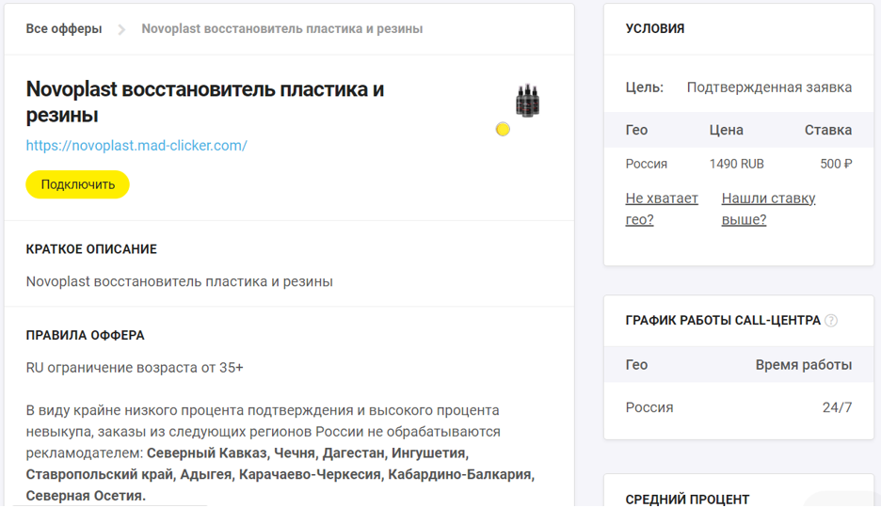Image resolution: width=881 pixels, height=508 pixels.
Task: Click the short description text under 'КРАТКОЕ ОПИСАНИЕ'
Action: [x=179, y=282]
